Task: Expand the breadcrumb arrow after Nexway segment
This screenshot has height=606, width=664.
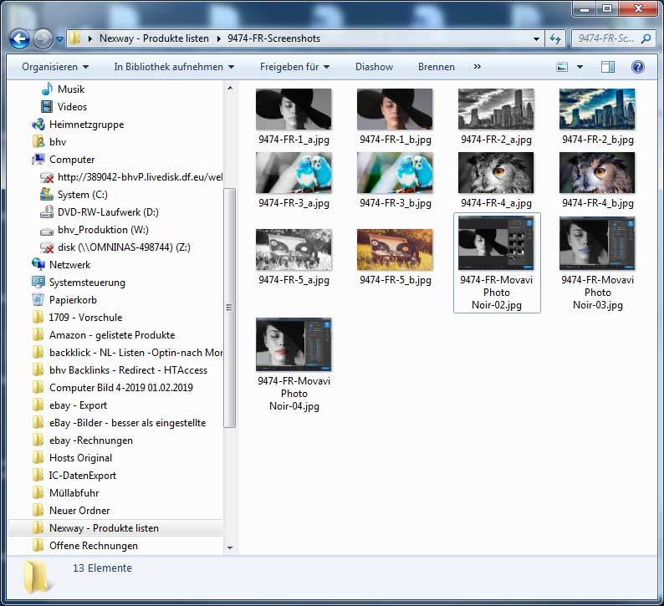Action: pos(218,39)
